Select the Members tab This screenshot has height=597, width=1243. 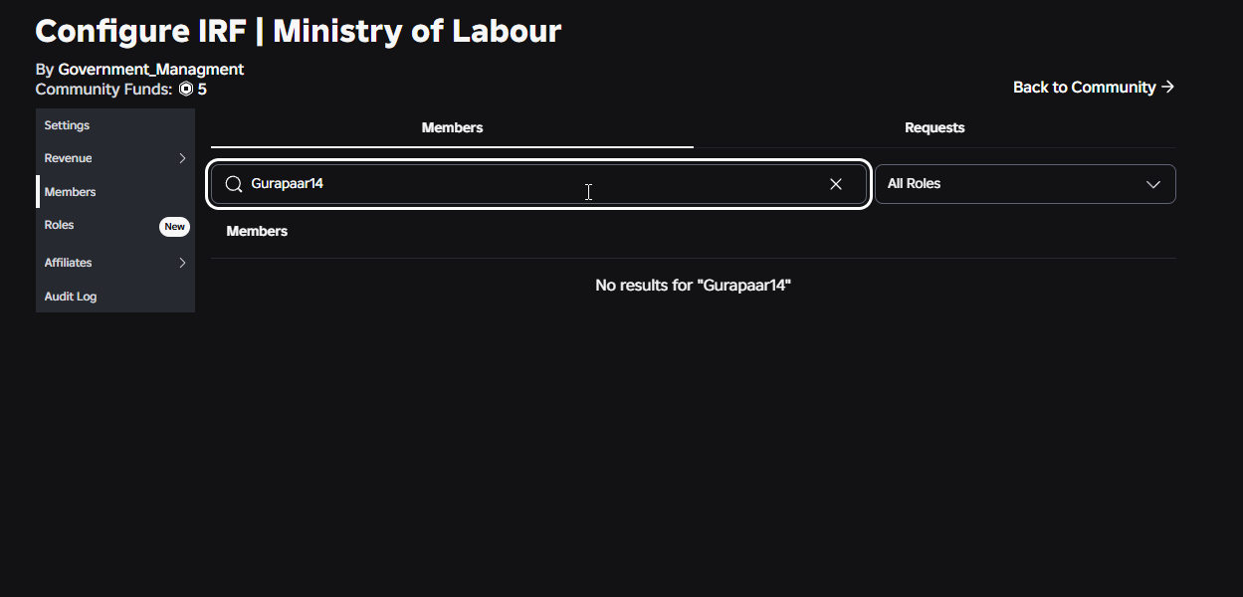coord(452,127)
